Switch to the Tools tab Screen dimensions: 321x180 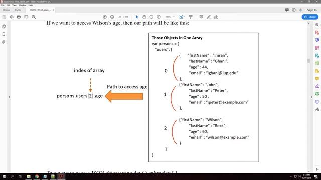coord(18,10)
